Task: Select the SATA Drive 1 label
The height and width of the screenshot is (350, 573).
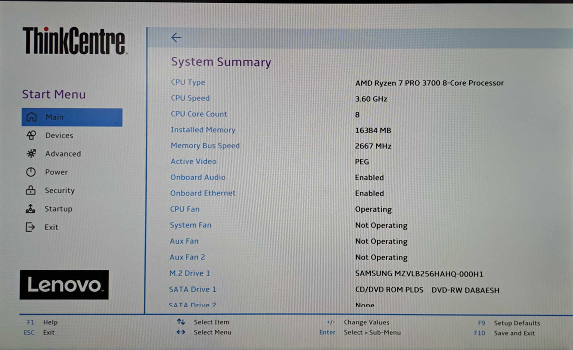Action: tap(193, 289)
